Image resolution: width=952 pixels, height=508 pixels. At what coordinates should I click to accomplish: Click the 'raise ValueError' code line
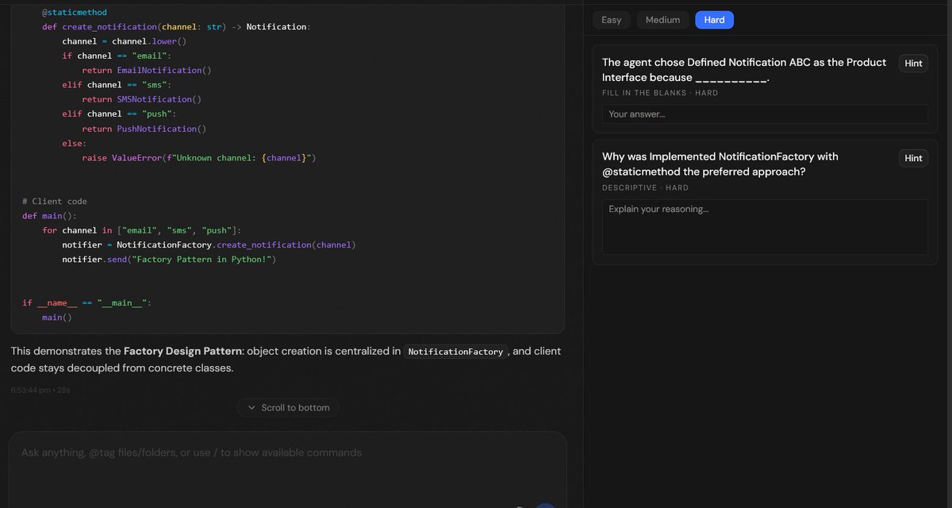(199, 158)
